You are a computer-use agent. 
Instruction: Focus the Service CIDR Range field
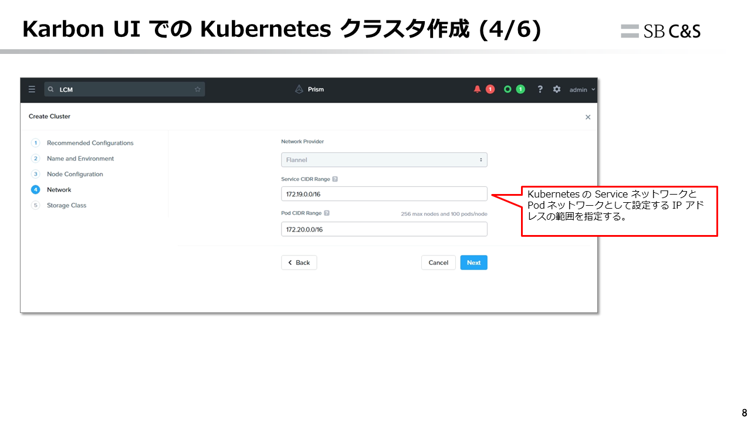pyautogui.click(x=384, y=194)
